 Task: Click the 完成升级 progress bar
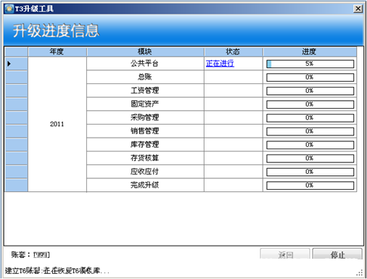coord(310,186)
